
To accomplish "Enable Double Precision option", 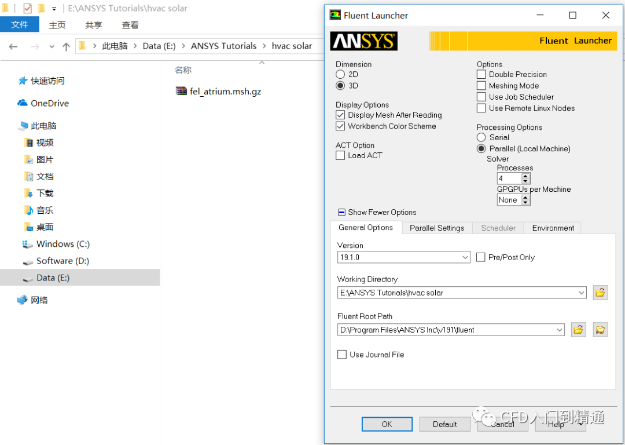I will click(481, 74).
